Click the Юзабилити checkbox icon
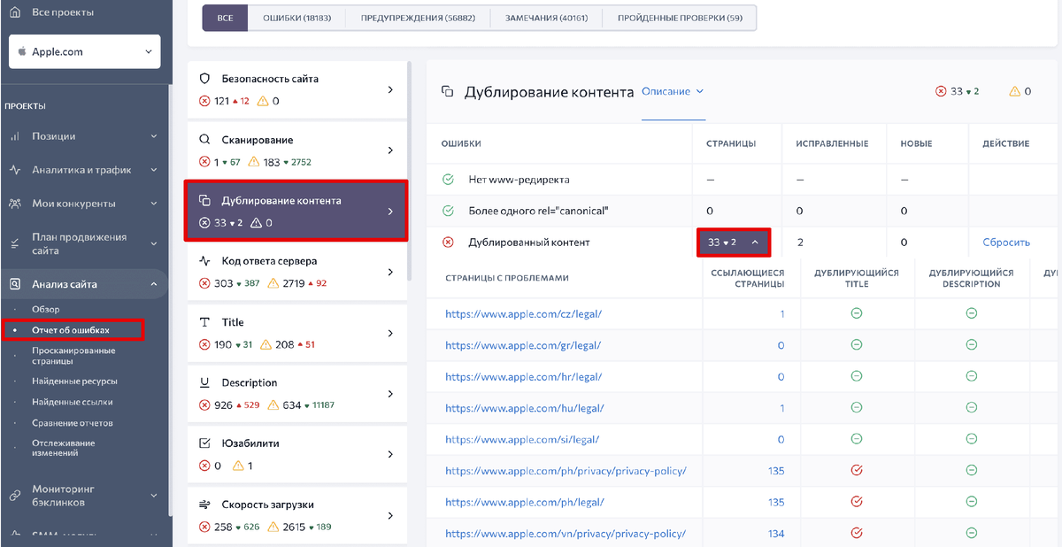1062x547 pixels. click(204, 443)
